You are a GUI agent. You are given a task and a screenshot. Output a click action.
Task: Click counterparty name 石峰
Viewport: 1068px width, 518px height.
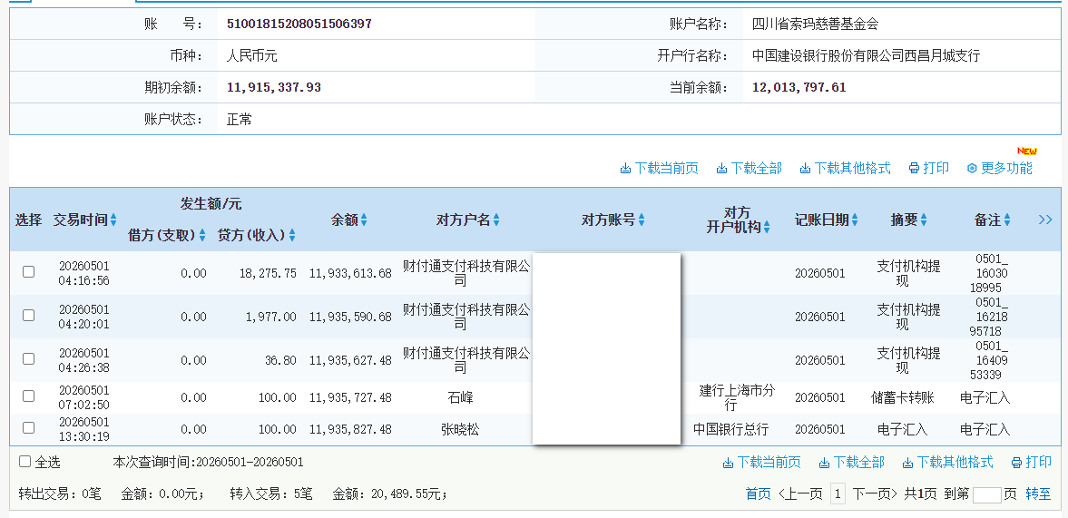tap(460, 397)
